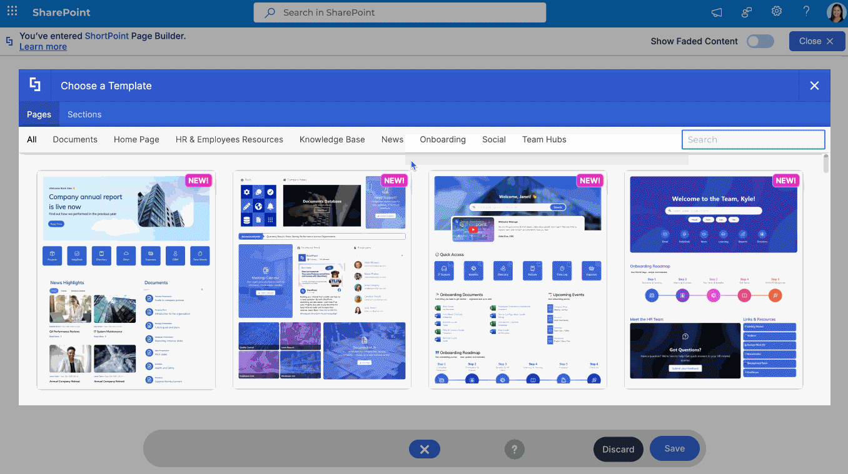Save your page changes
848x474 pixels.
coord(674,448)
